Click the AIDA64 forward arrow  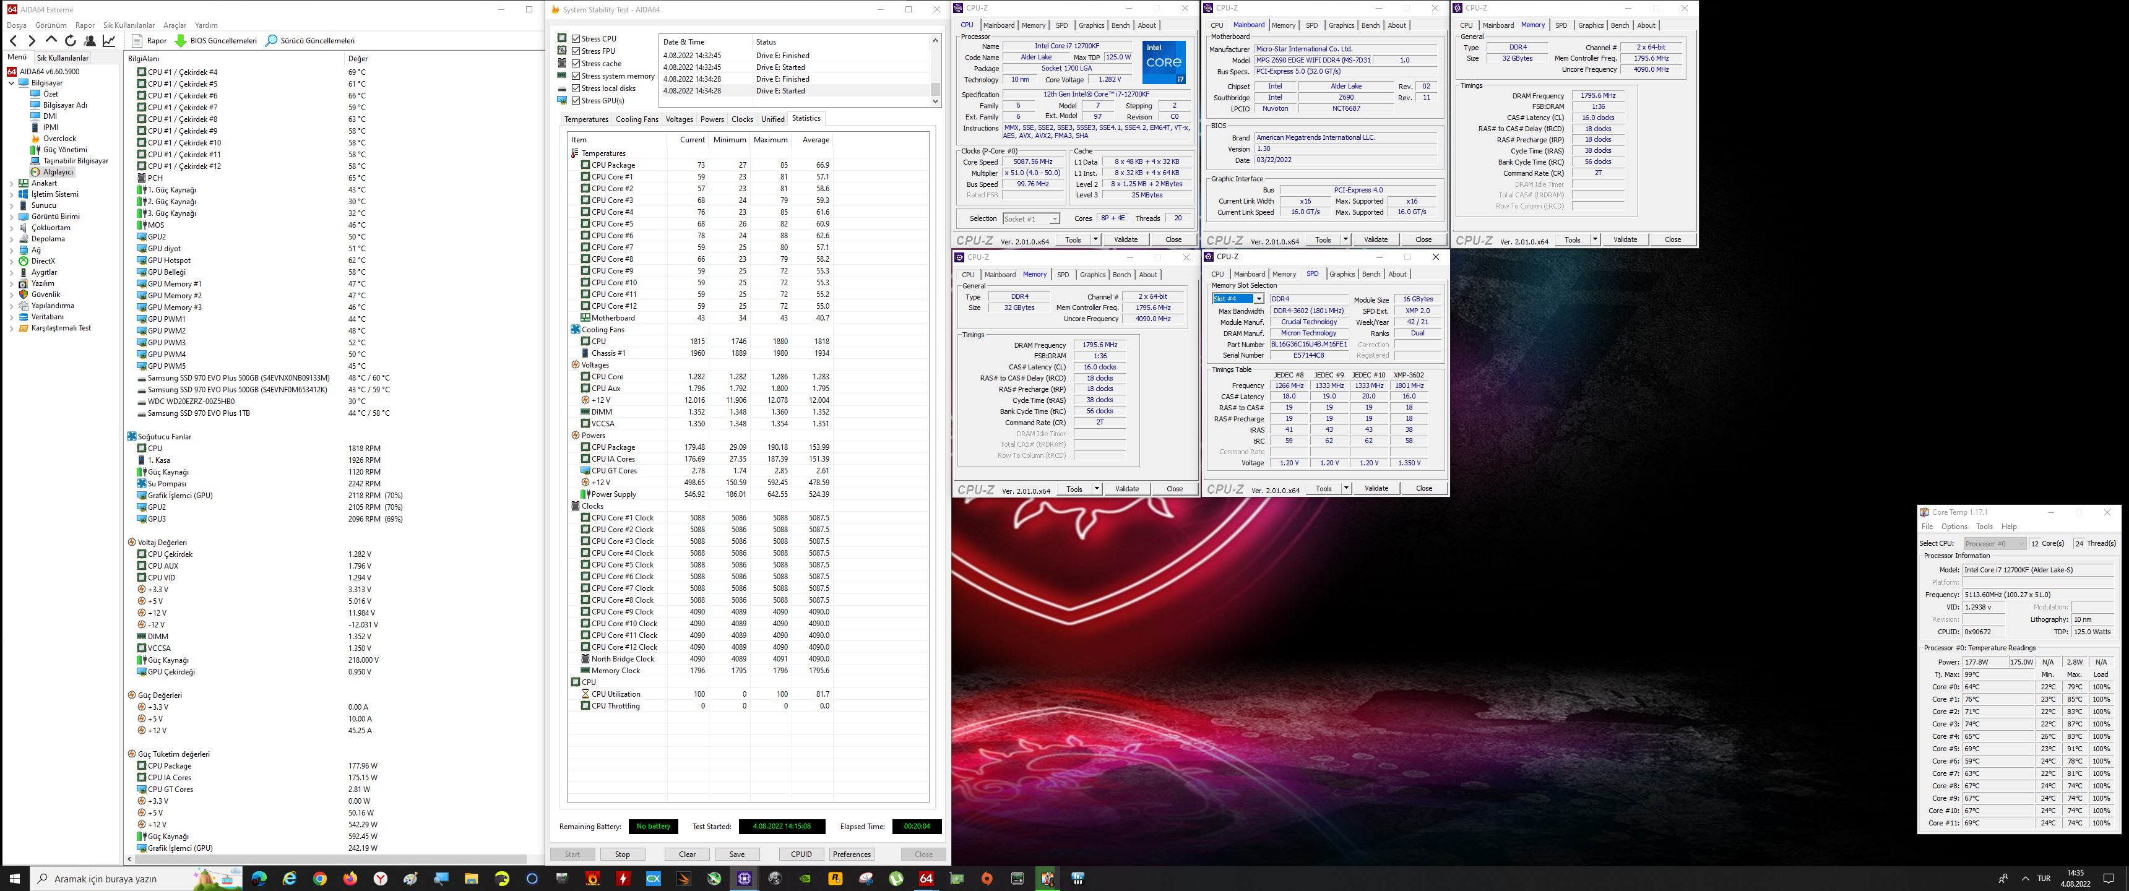32,40
